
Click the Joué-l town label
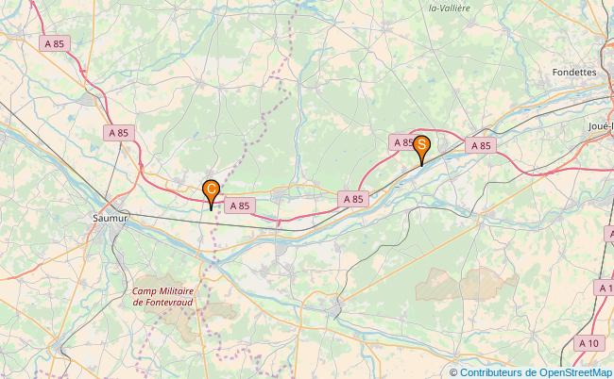pos(601,126)
